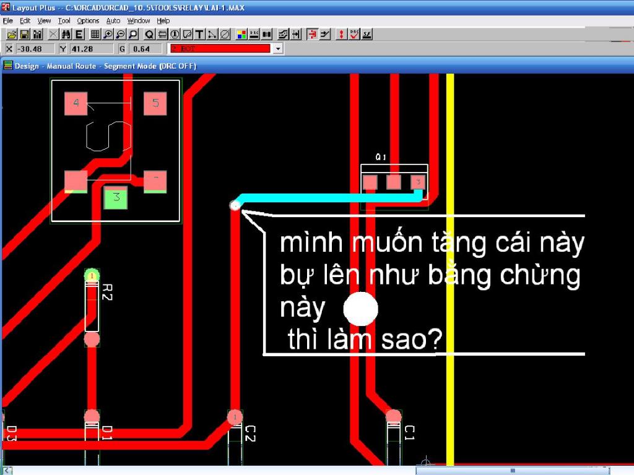Viewport: 634px width, 475px height.
Task: Select the Pin tool icon
Action: coord(175,35)
